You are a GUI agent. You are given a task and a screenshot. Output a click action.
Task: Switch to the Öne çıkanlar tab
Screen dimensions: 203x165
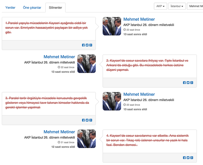(32, 8)
